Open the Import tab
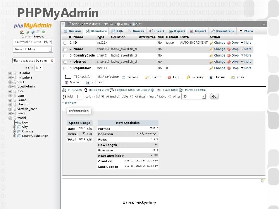Screen dimensions: 279x209 click(x=198, y=31)
